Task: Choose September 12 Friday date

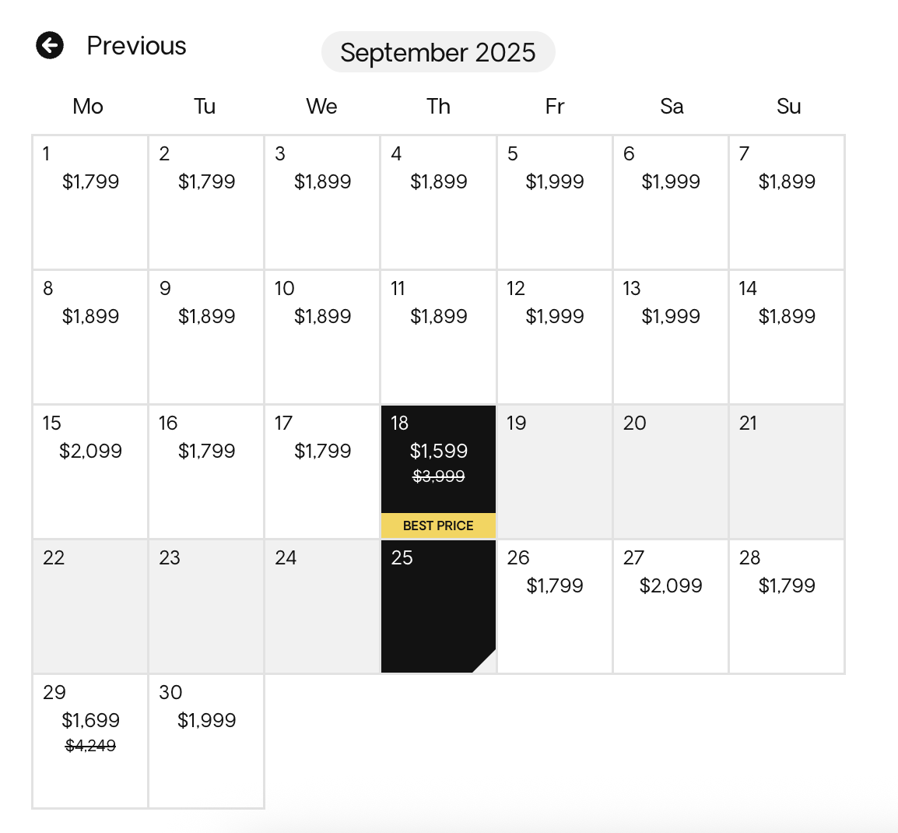Action: pyautogui.click(x=554, y=337)
